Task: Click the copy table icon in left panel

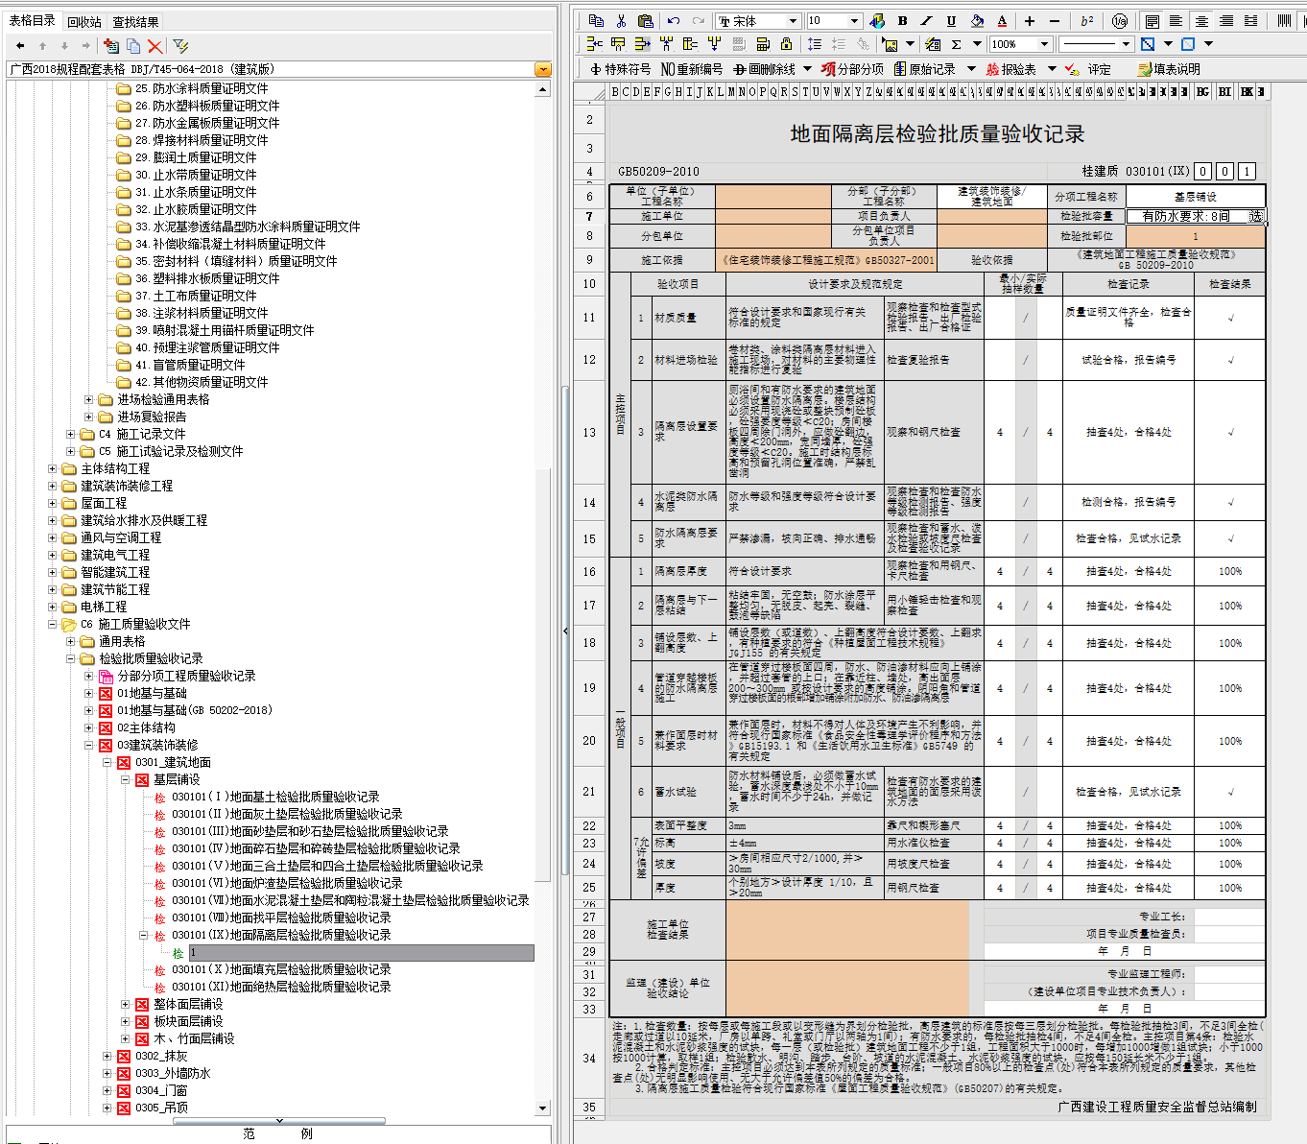Action: (133, 45)
